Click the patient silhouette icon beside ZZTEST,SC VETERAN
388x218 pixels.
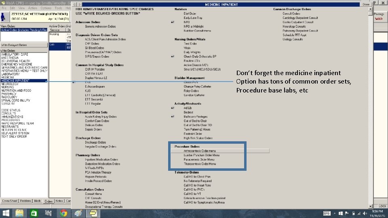pos(3,17)
